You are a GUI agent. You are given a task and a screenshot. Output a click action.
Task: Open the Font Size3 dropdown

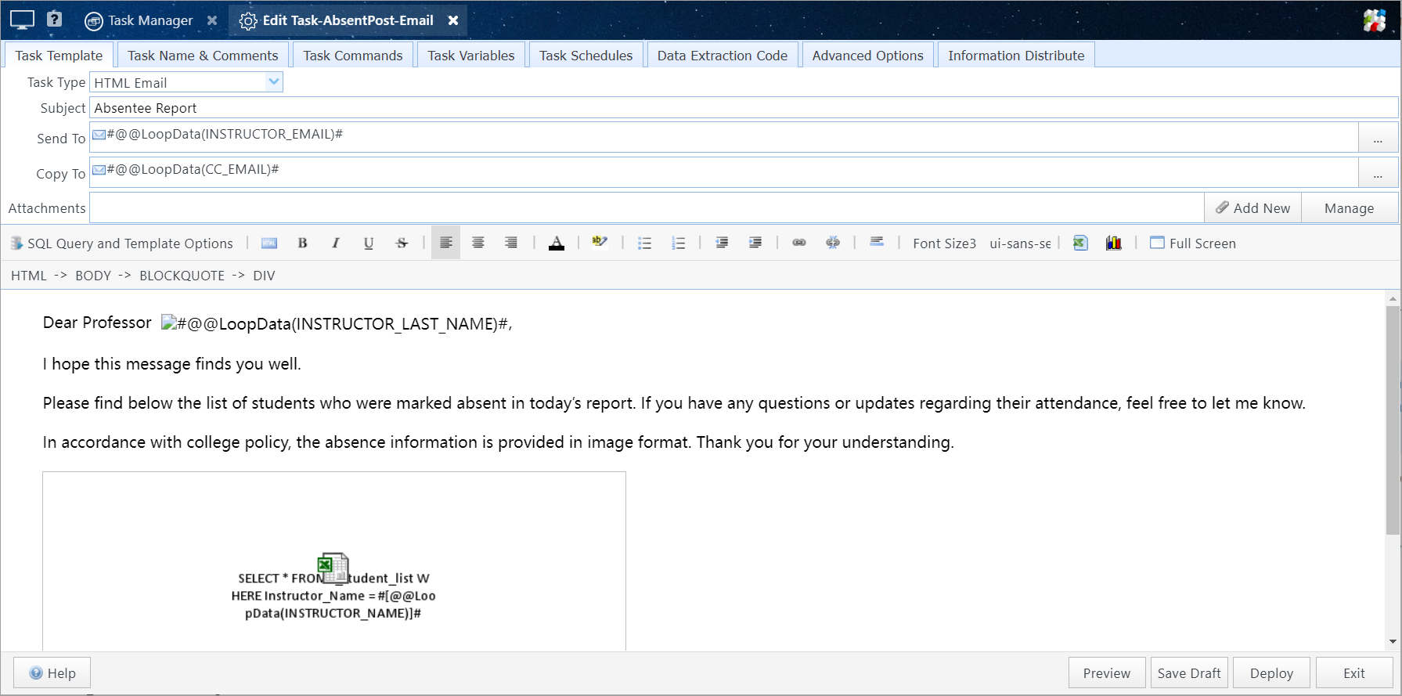click(x=944, y=243)
